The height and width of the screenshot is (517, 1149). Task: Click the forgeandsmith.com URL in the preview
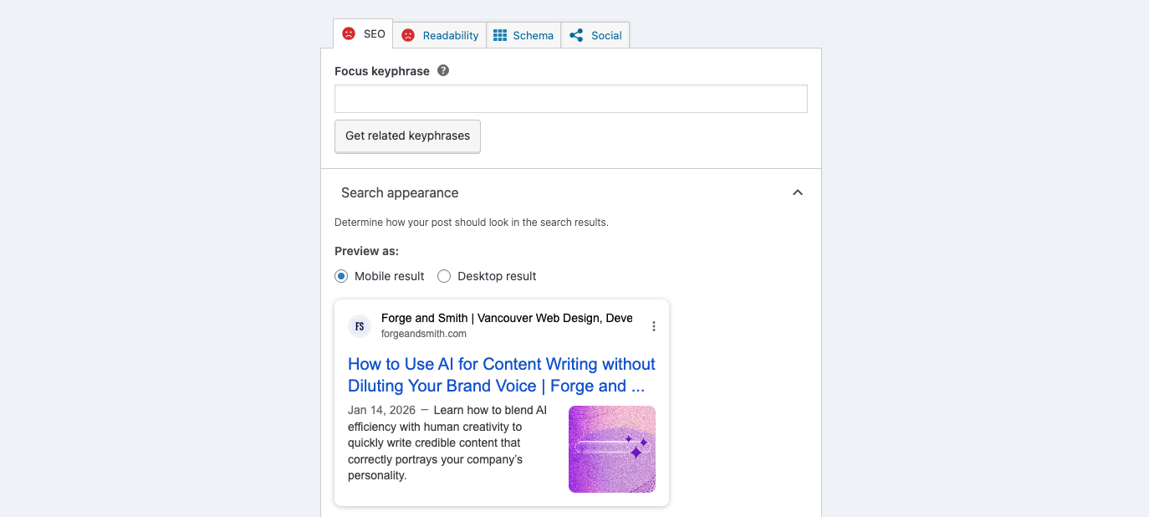pos(423,334)
